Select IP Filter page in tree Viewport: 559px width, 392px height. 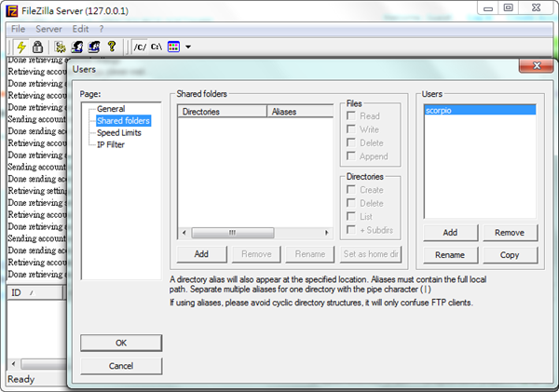click(111, 145)
